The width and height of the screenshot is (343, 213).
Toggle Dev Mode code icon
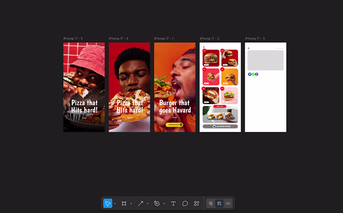pos(228,203)
